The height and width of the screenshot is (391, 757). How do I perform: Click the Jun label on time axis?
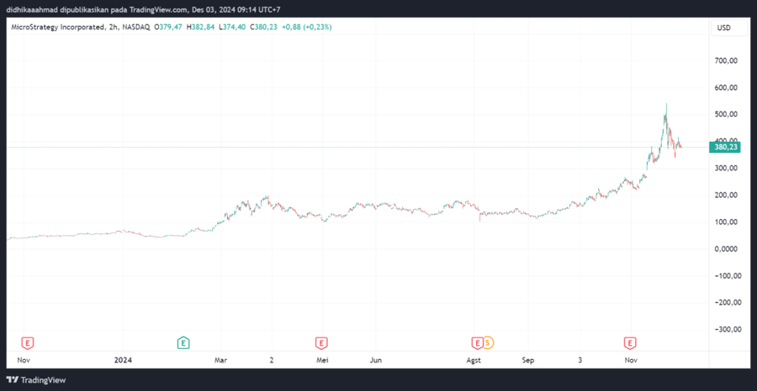point(376,360)
